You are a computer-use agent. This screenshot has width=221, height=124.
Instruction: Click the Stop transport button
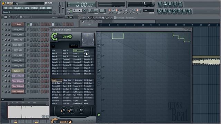tap(79, 10)
